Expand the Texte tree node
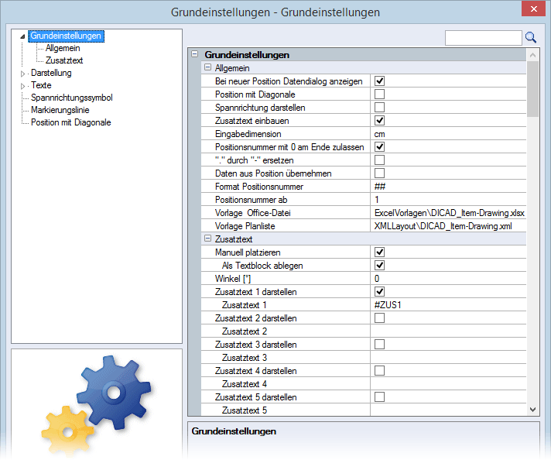551x460 pixels. [x=23, y=86]
